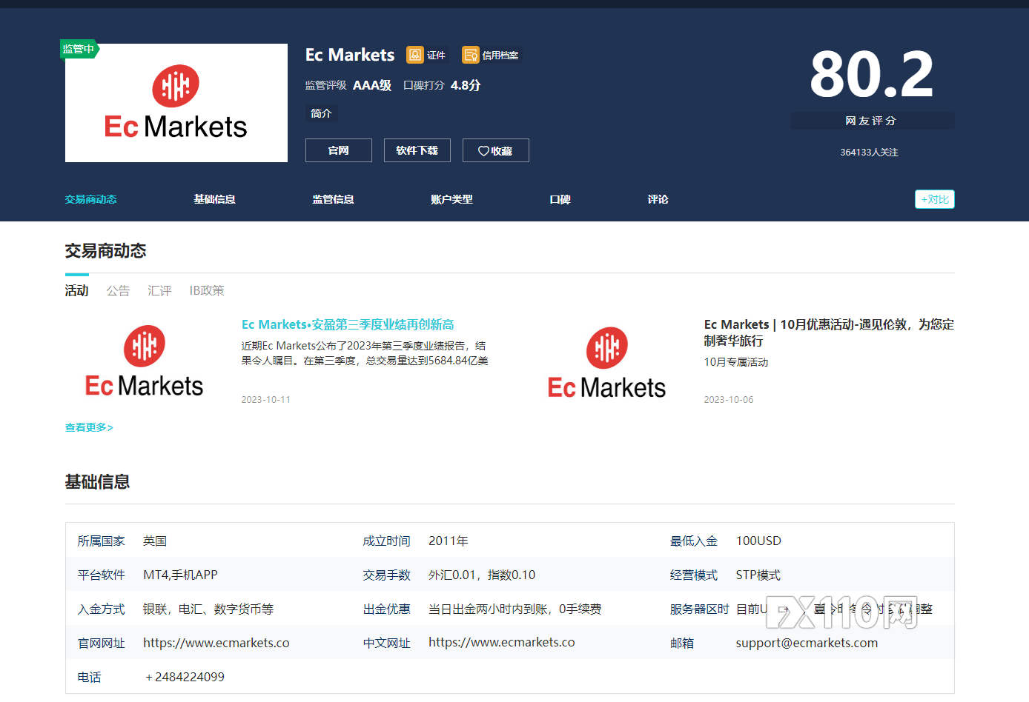
Task: Click the Ec Markets title in the header
Action: 350,55
